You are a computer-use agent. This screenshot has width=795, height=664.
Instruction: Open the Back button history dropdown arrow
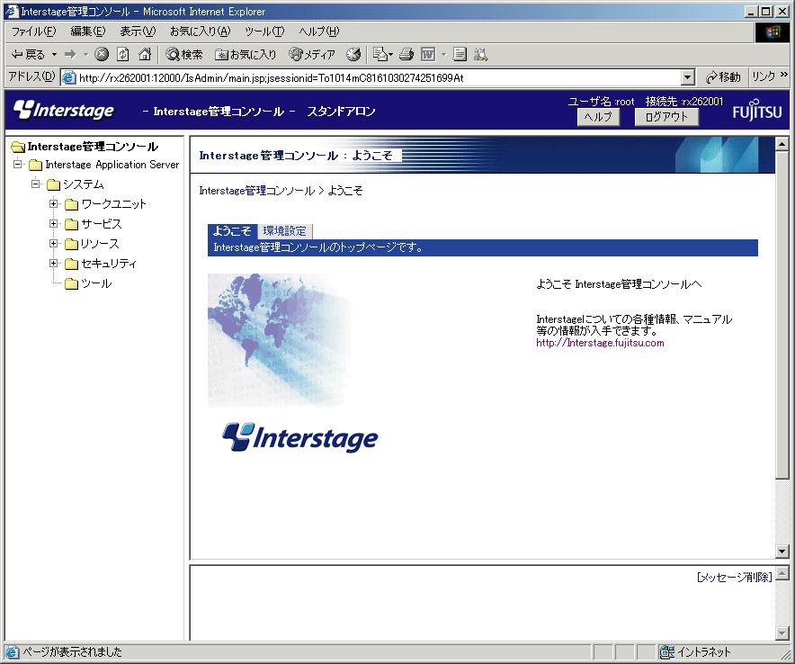point(54,54)
